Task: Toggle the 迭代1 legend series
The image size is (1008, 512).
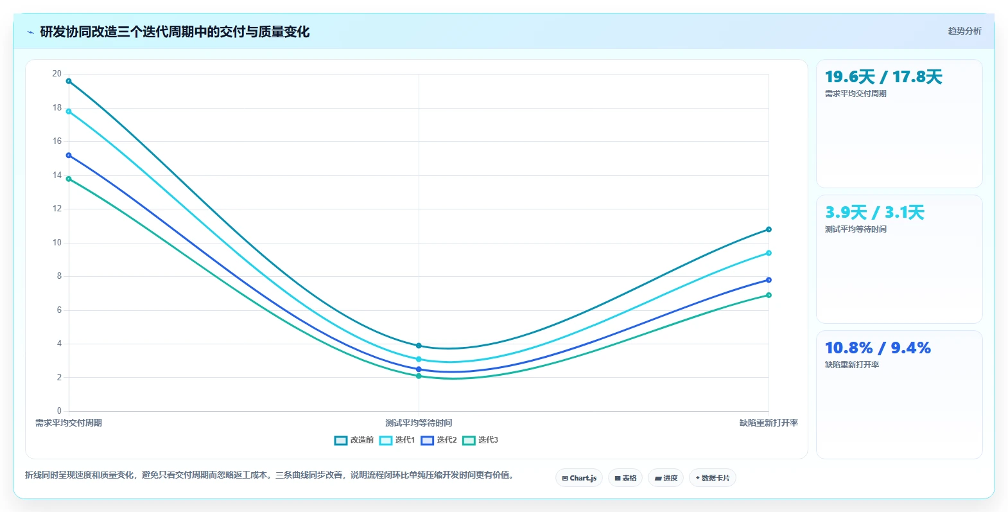Action: pos(397,440)
